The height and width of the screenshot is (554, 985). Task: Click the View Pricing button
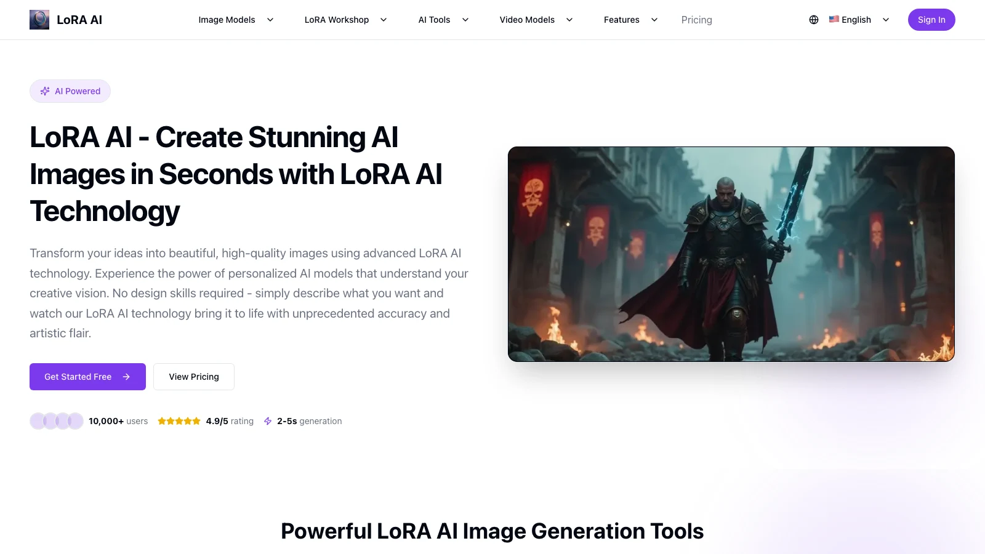pyautogui.click(x=194, y=377)
